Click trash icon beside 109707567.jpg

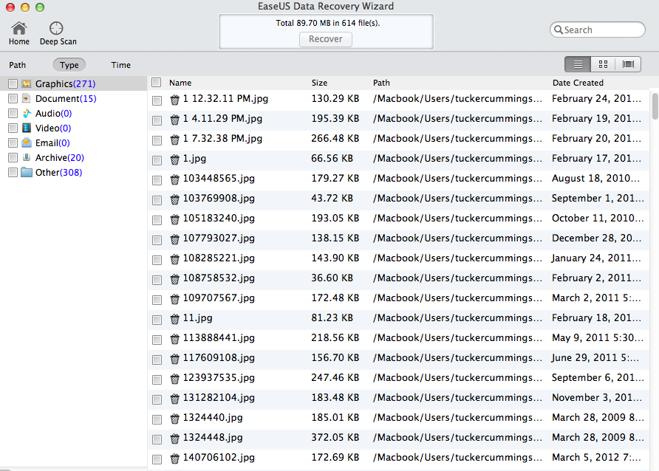[x=175, y=299]
